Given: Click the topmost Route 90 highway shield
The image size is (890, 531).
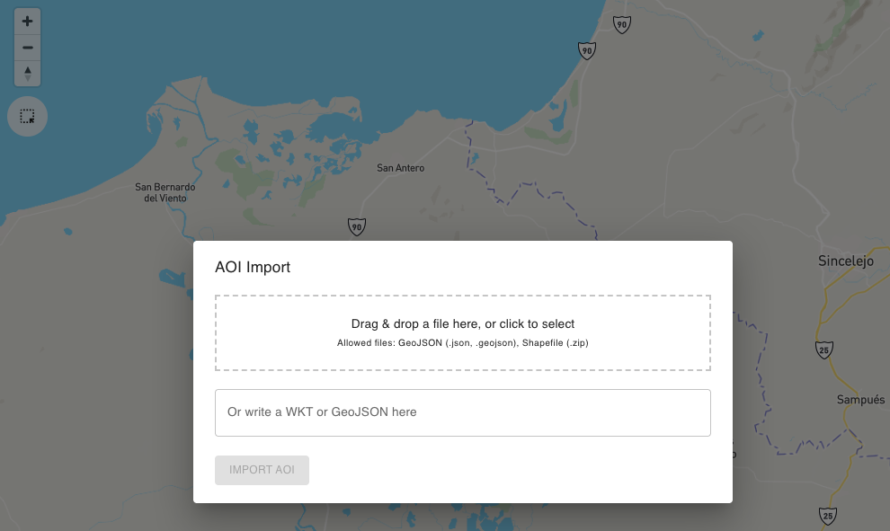Looking at the screenshot, I should 621,25.
